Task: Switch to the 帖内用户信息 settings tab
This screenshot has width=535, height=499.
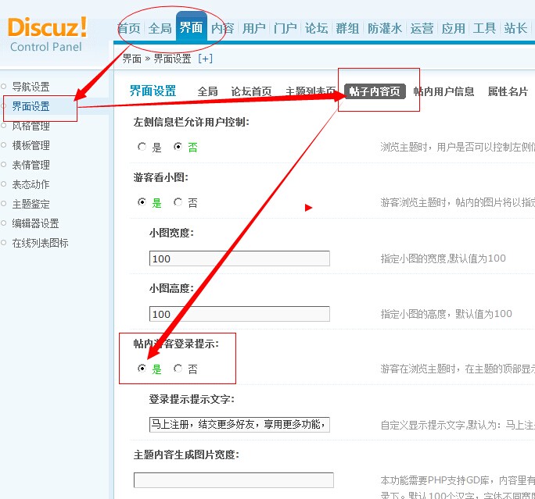Action: 443,91
